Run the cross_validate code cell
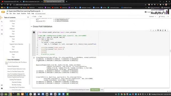Viewport: 171px width, 96px height. point(34,32)
